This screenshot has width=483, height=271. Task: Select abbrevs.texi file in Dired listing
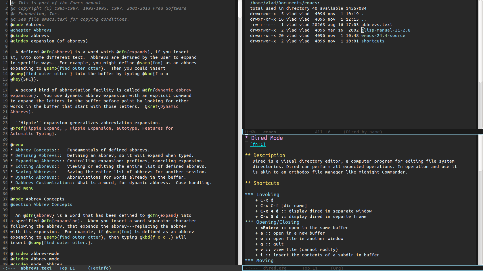point(377,25)
